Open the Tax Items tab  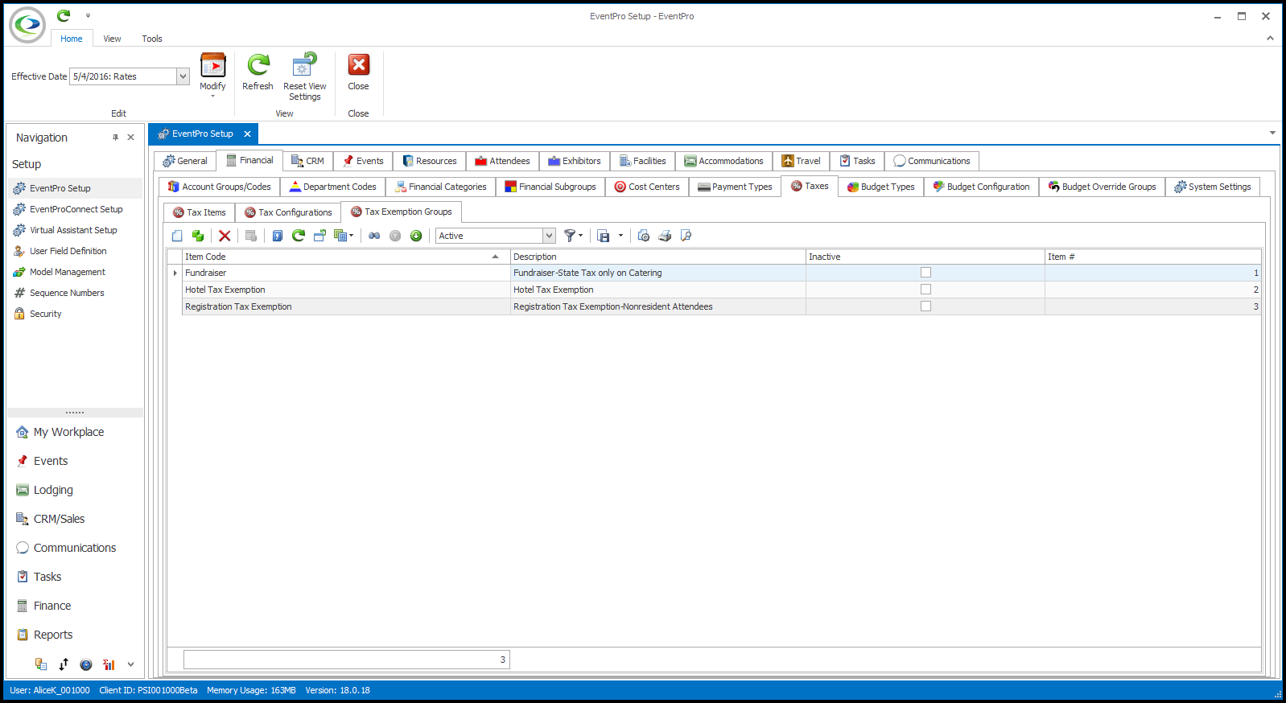coord(200,212)
